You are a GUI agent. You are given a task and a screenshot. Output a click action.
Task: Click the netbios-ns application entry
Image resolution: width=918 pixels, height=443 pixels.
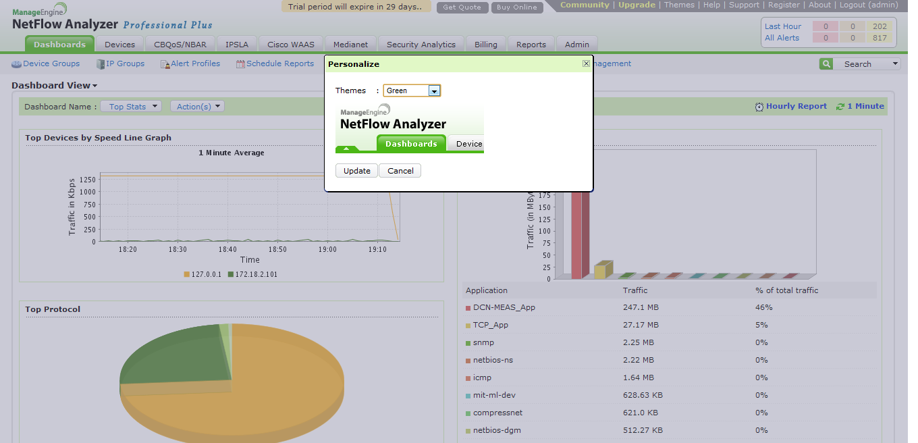[x=493, y=360]
